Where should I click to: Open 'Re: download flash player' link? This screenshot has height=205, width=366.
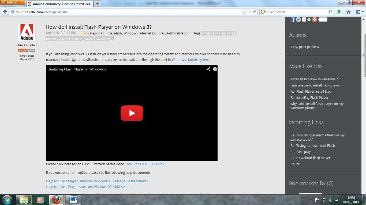[x=310, y=158]
